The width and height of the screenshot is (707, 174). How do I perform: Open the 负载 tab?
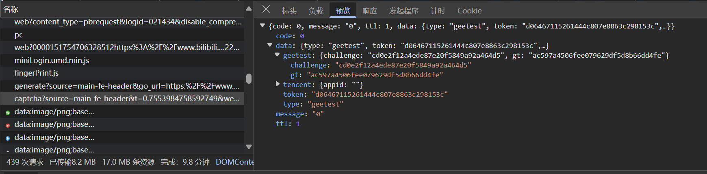pos(316,11)
